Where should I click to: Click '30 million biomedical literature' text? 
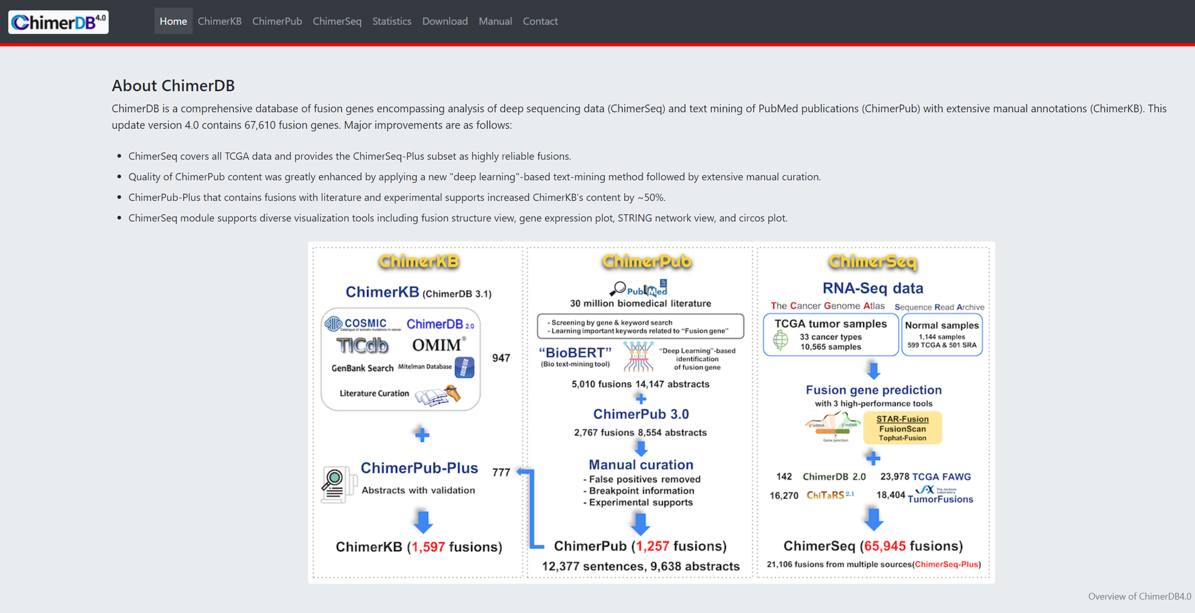click(640, 303)
